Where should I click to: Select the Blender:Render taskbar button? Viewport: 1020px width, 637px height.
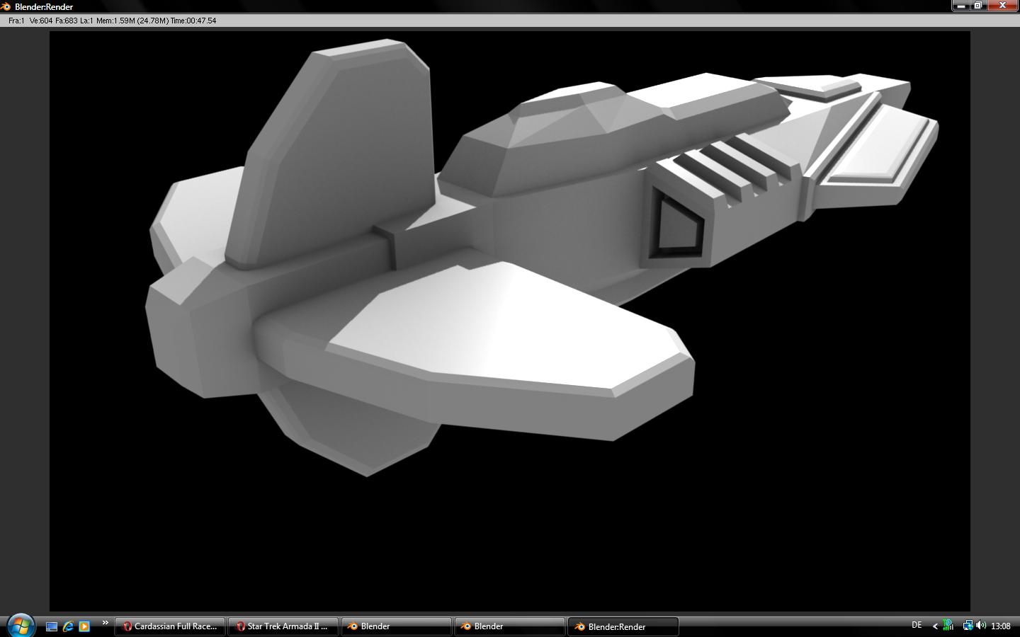click(x=623, y=626)
